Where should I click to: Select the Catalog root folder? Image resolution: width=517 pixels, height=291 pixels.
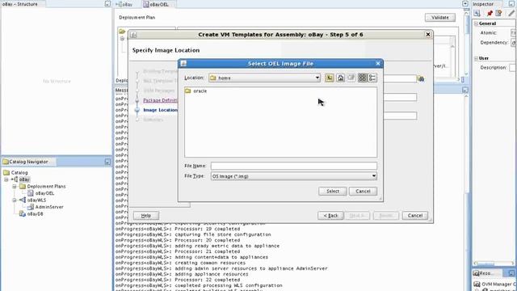tap(15, 172)
